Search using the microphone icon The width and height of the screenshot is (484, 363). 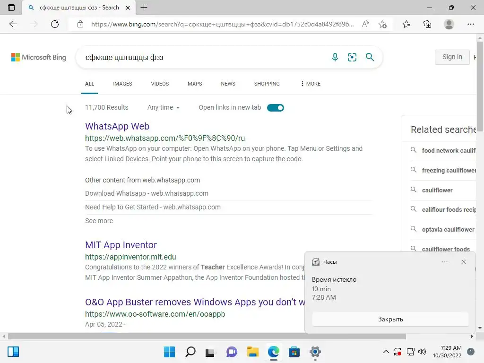pyautogui.click(x=335, y=57)
